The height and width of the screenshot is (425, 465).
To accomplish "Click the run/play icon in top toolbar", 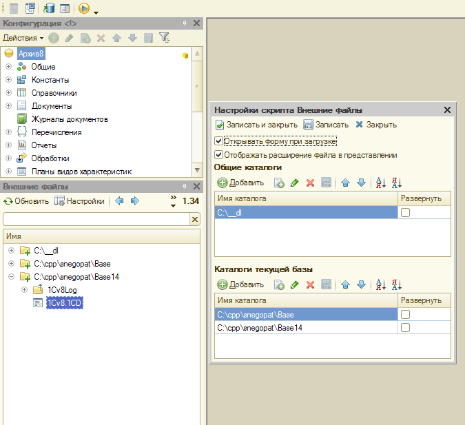I will click(84, 9).
